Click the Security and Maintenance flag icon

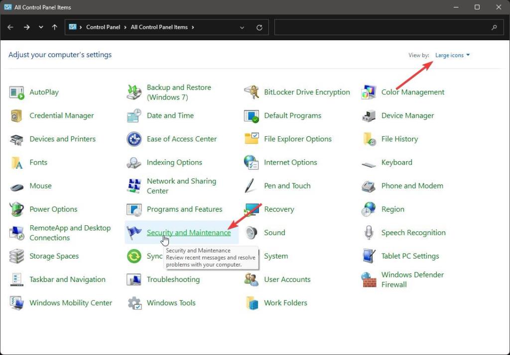[x=134, y=233]
